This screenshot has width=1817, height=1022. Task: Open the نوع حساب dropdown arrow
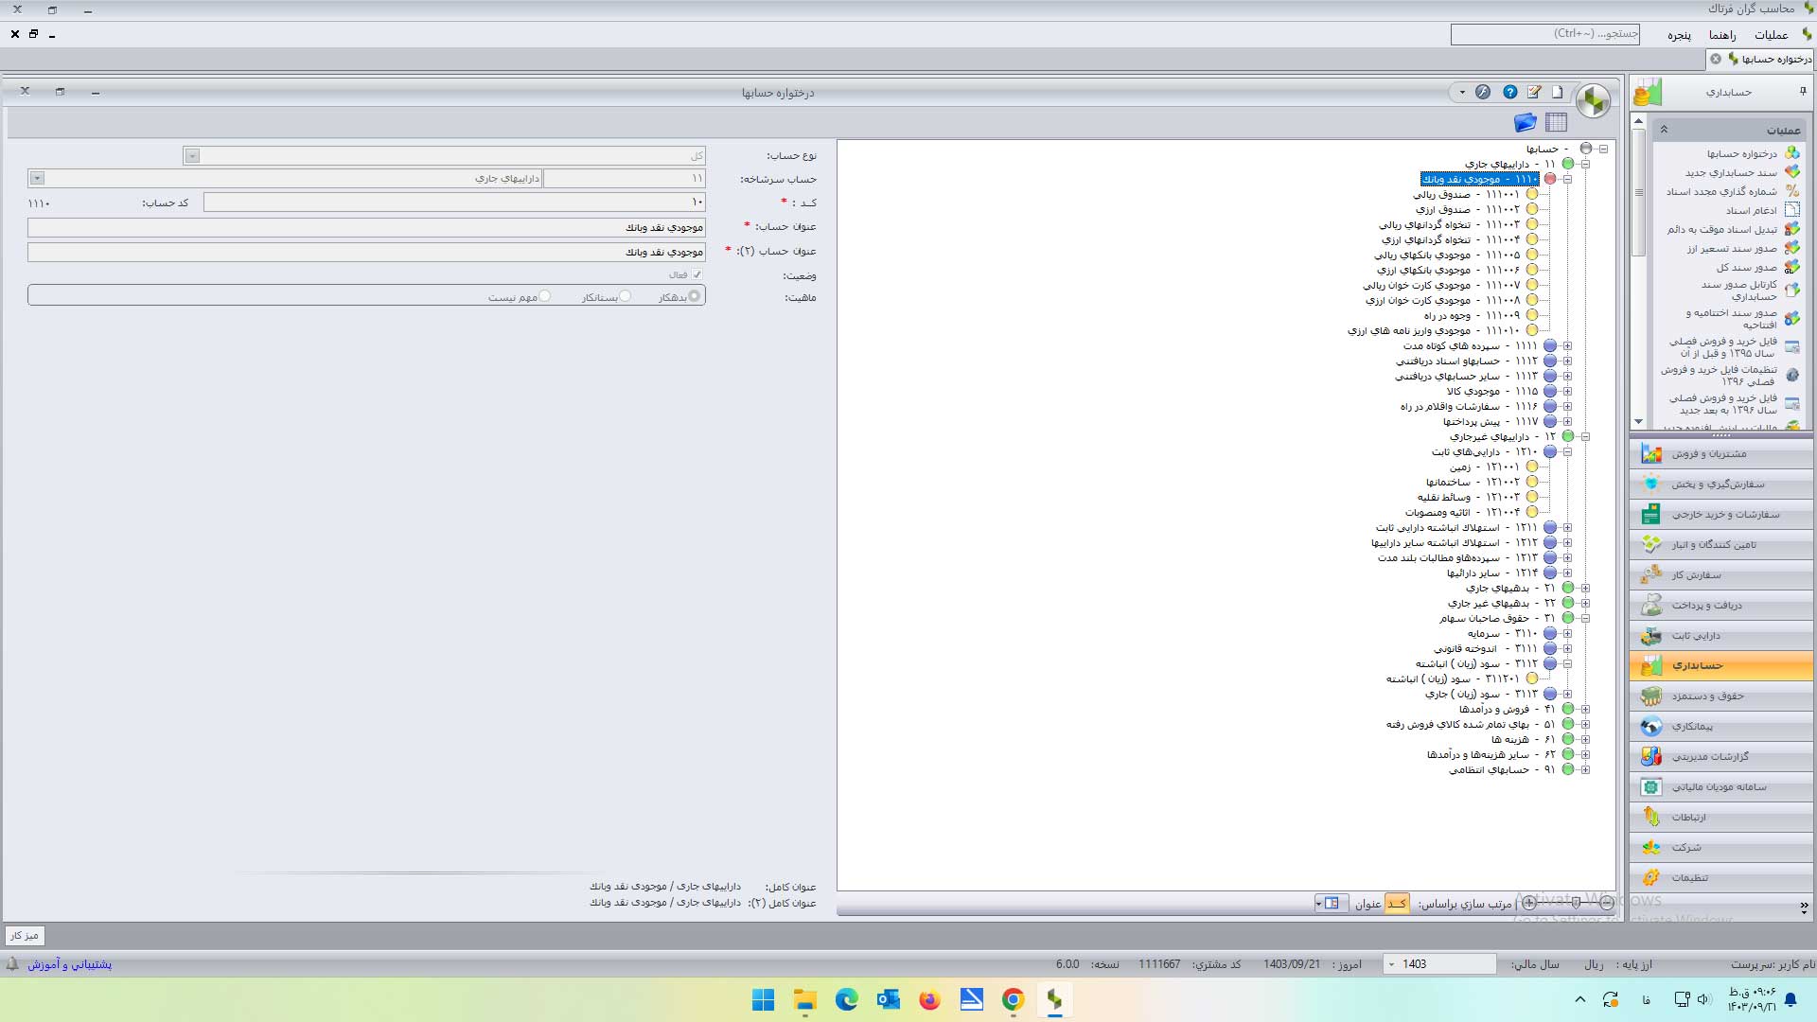(x=192, y=155)
